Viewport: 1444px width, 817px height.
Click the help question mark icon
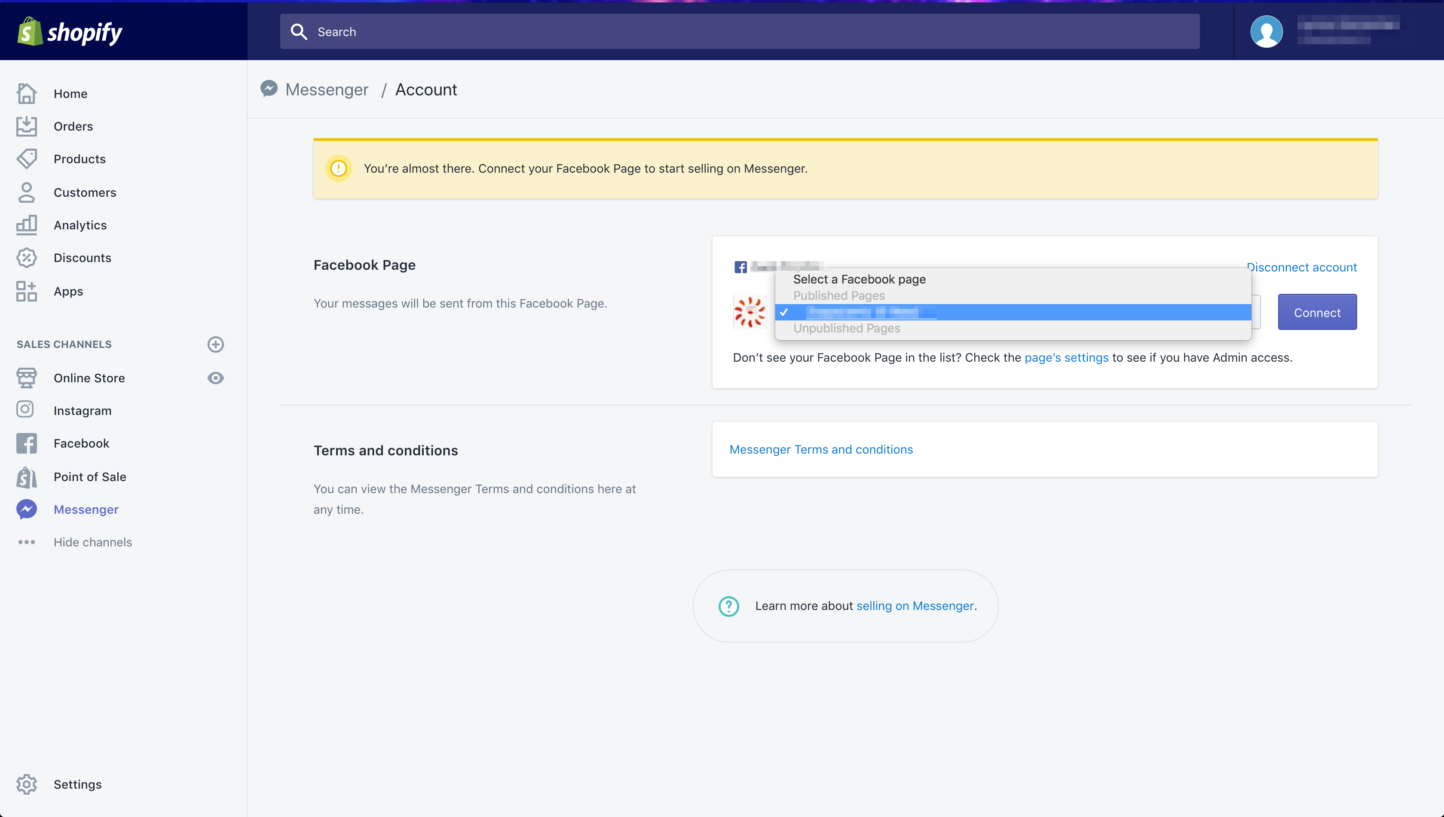pyautogui.click(x=729, y=606)
